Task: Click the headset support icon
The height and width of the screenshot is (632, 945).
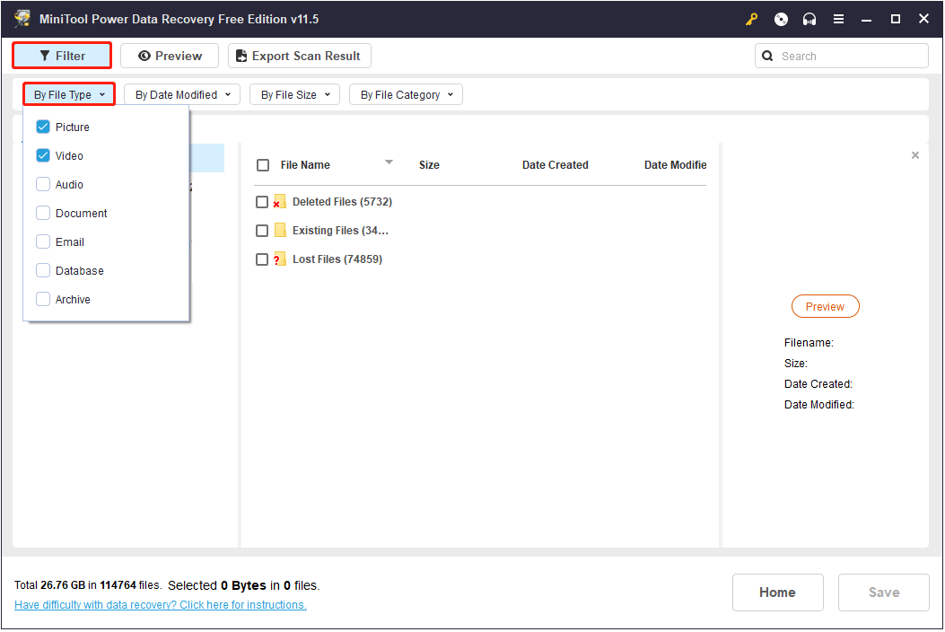Action: [809, 19]
